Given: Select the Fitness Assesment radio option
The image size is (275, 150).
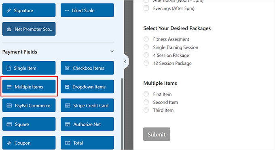Looking at the screenshot, I should (x=146, y=39).
